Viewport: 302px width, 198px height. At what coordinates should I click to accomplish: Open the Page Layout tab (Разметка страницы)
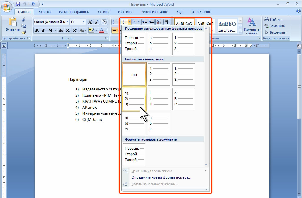(74, 12)
